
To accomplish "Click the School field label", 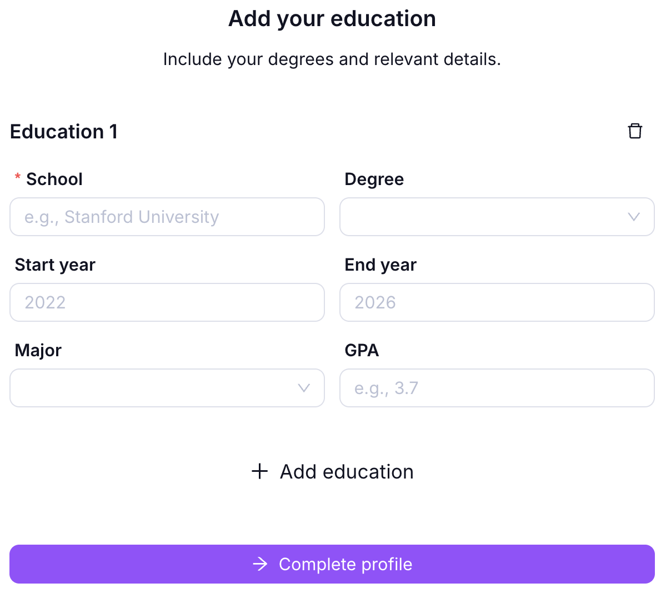I will (x=54, y=179).
